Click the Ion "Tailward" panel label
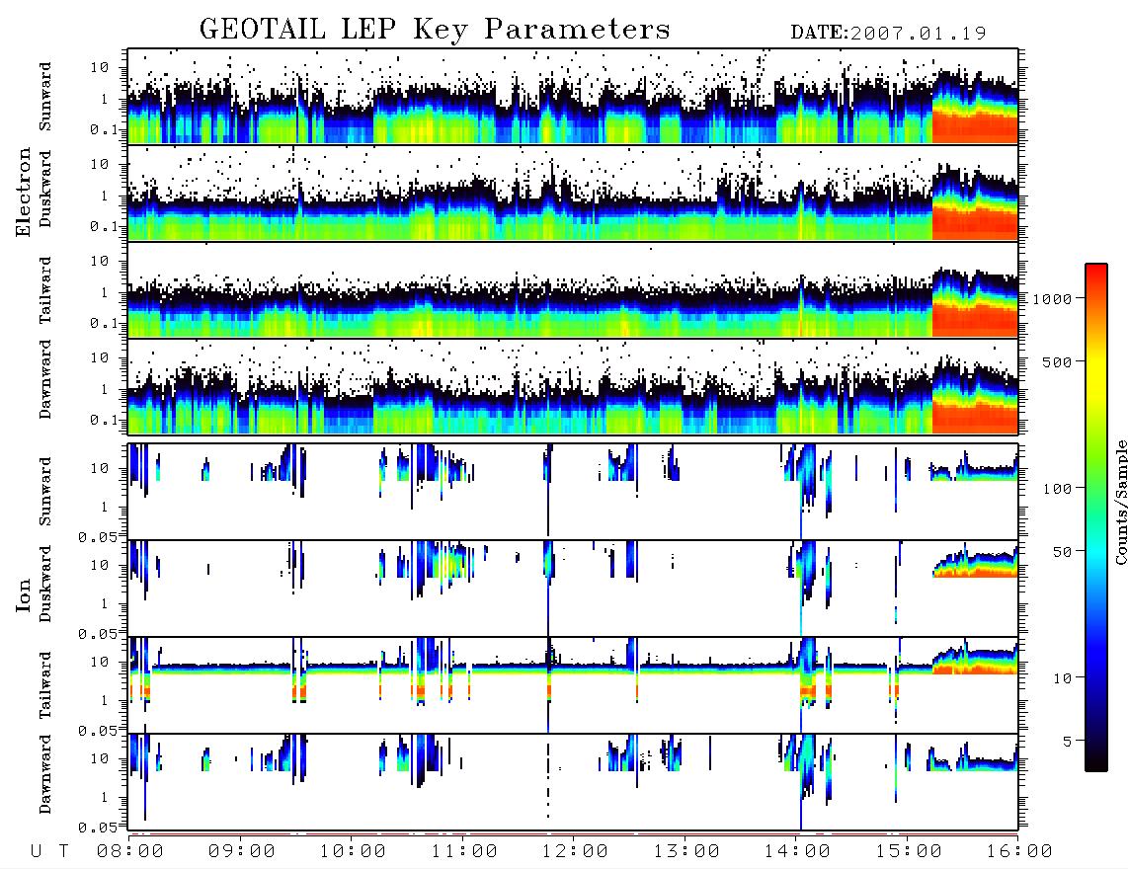1128x869 pixels. coord(45,685)
